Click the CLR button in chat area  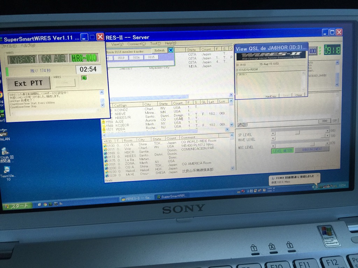coord(335,120)
